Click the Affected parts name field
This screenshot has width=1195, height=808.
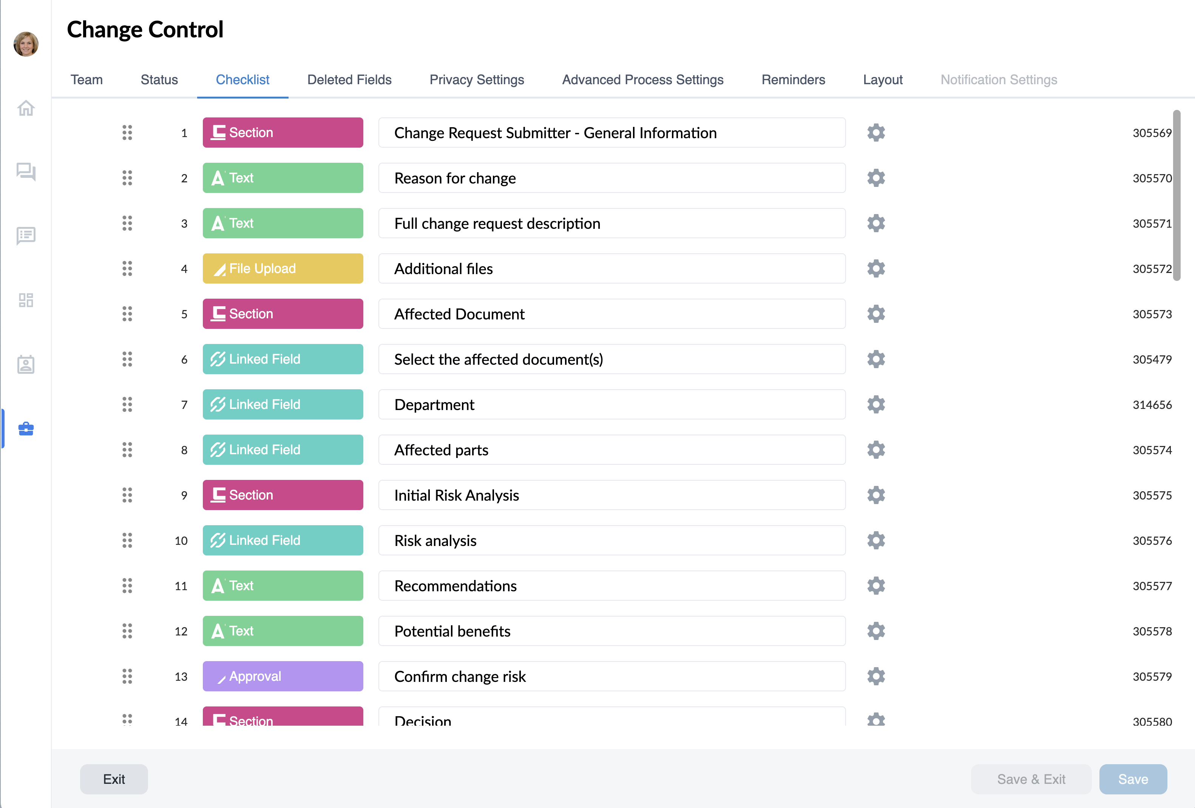pos(612,450)
